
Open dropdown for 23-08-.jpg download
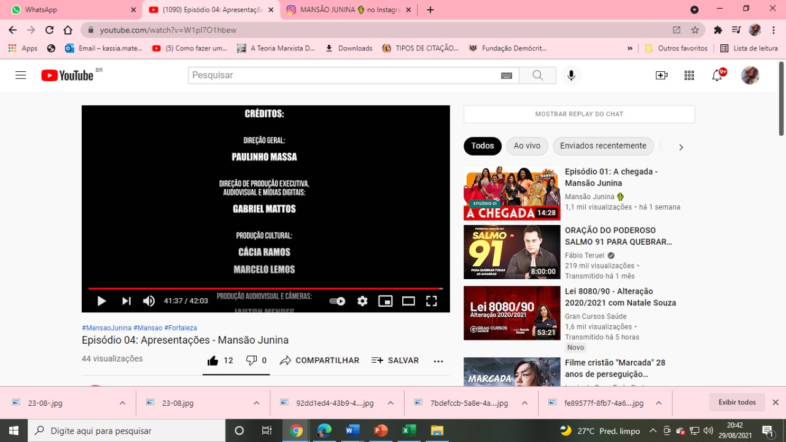122,403
